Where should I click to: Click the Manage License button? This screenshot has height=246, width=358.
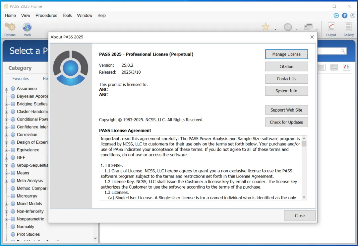tap(286, 54)
